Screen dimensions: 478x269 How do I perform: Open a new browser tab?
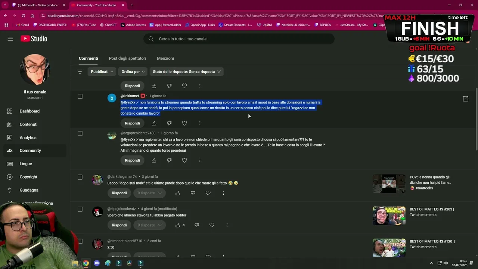point(132,5)
